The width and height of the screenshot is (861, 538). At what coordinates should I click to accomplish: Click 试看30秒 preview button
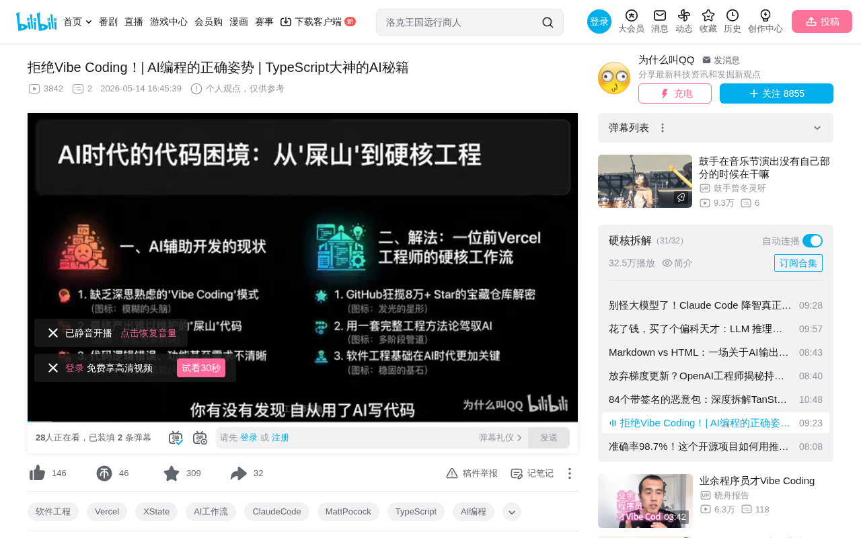click(201, 368)
